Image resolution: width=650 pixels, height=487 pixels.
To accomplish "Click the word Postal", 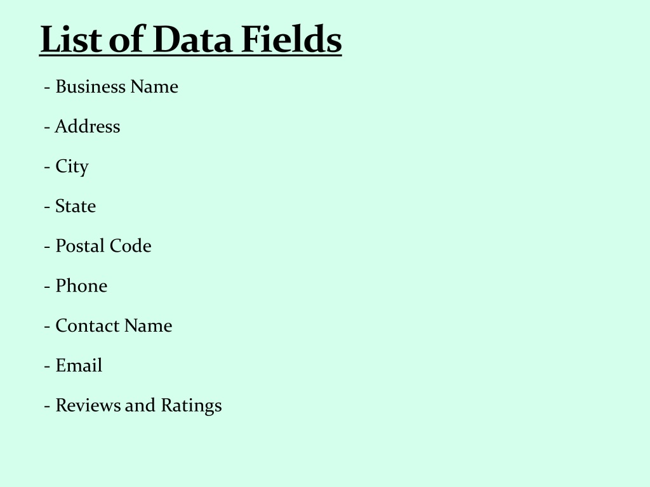I will pos(80,245).
